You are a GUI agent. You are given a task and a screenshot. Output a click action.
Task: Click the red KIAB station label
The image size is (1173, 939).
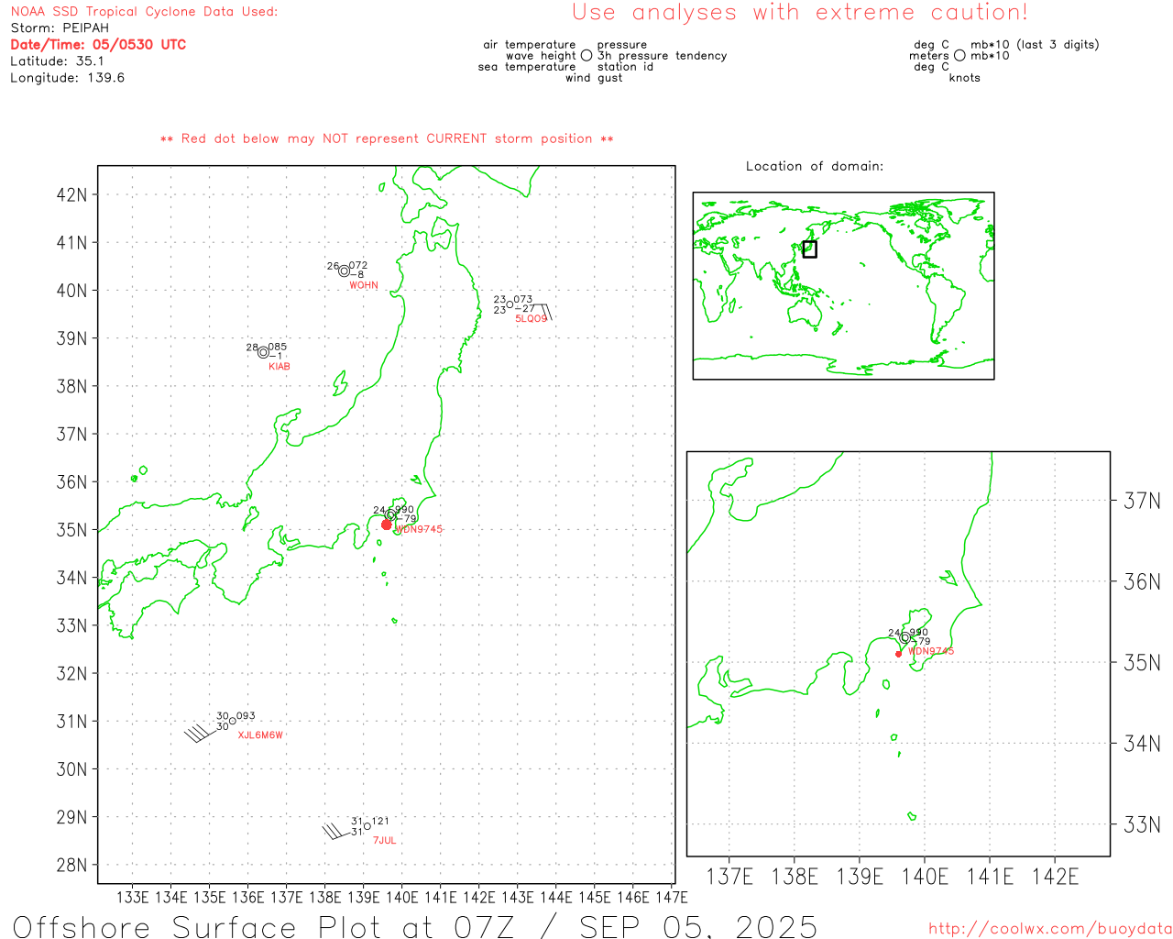coord(280,367)
